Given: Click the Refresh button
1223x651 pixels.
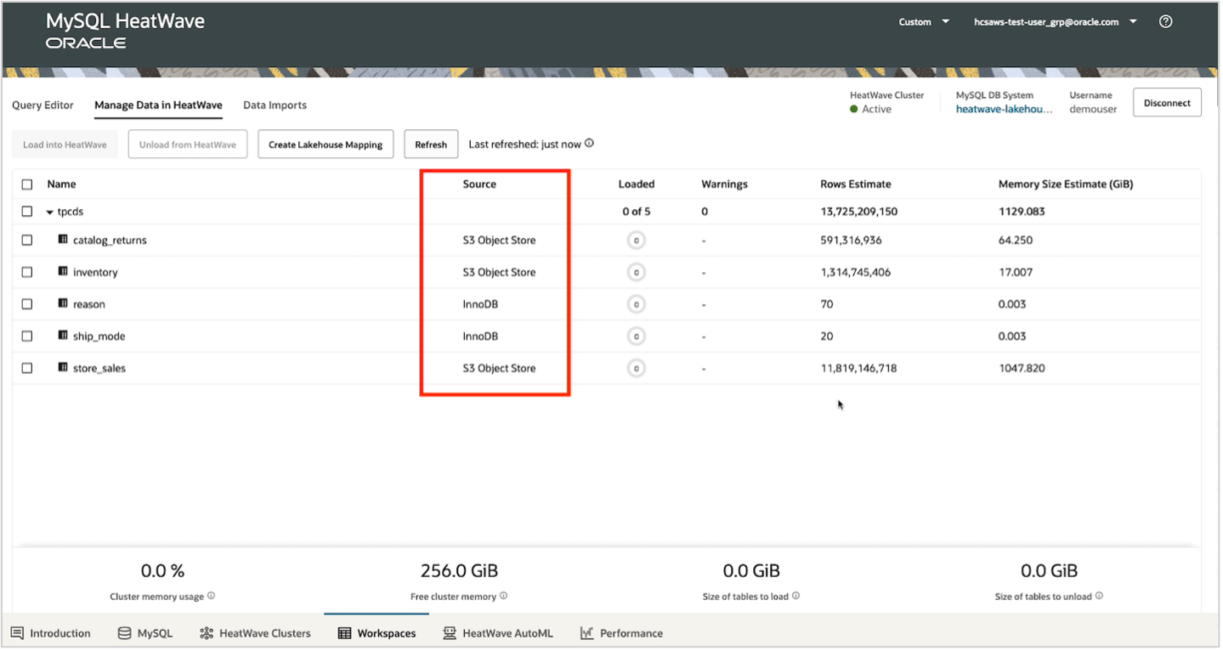Looking at the screenshot, I should 430,144.
